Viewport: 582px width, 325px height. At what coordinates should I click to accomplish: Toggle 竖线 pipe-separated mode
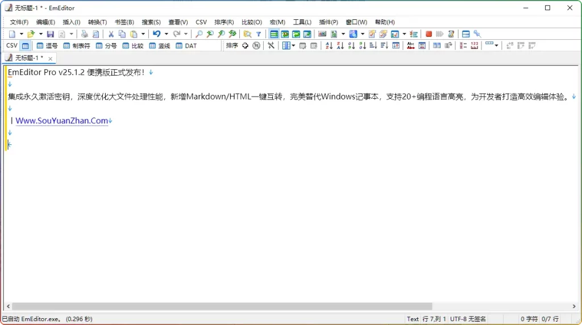[x=160, y=46]
